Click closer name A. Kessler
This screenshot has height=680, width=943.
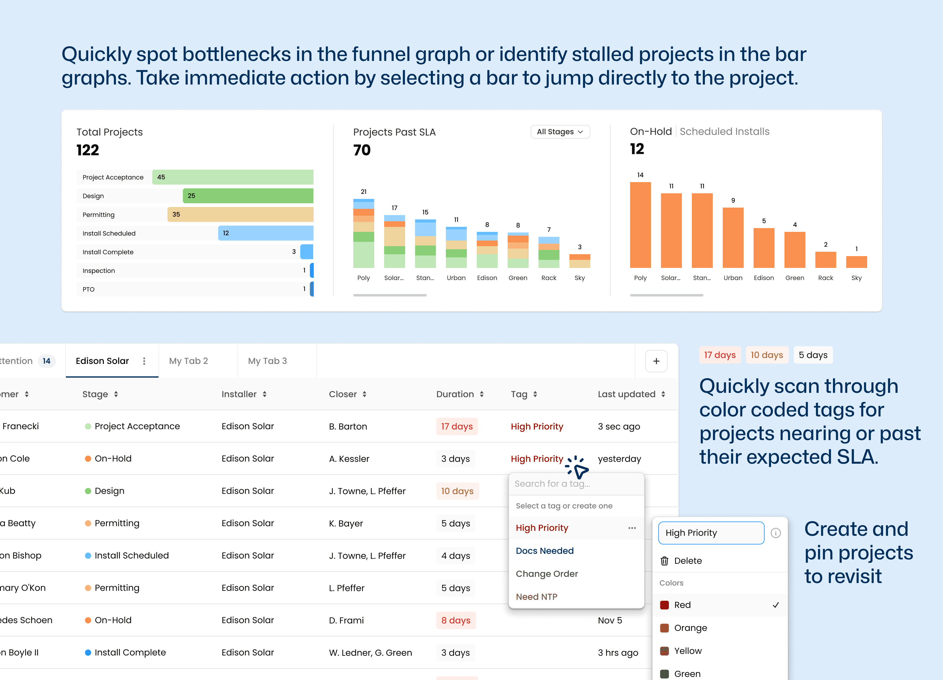[349, 459]
